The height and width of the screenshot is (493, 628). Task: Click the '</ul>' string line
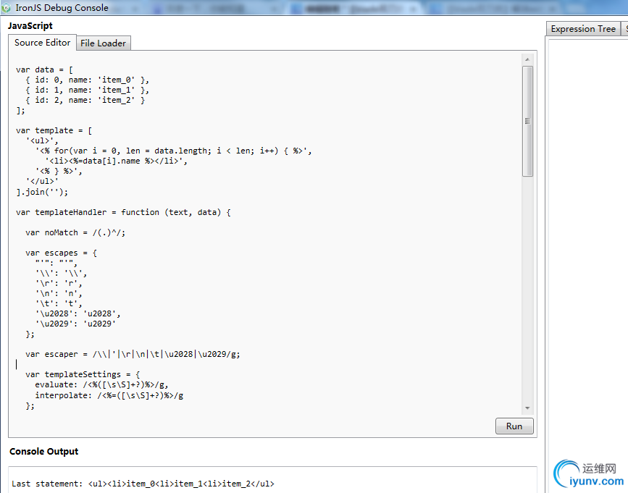point(42,181)
